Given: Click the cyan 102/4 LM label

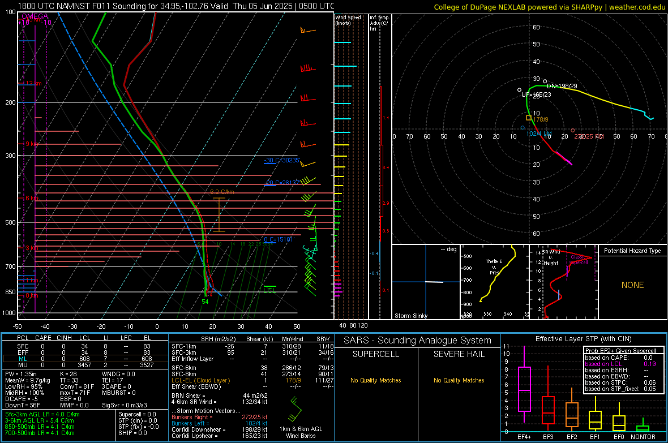Looking at the screenshot, I should coord(539,134).
